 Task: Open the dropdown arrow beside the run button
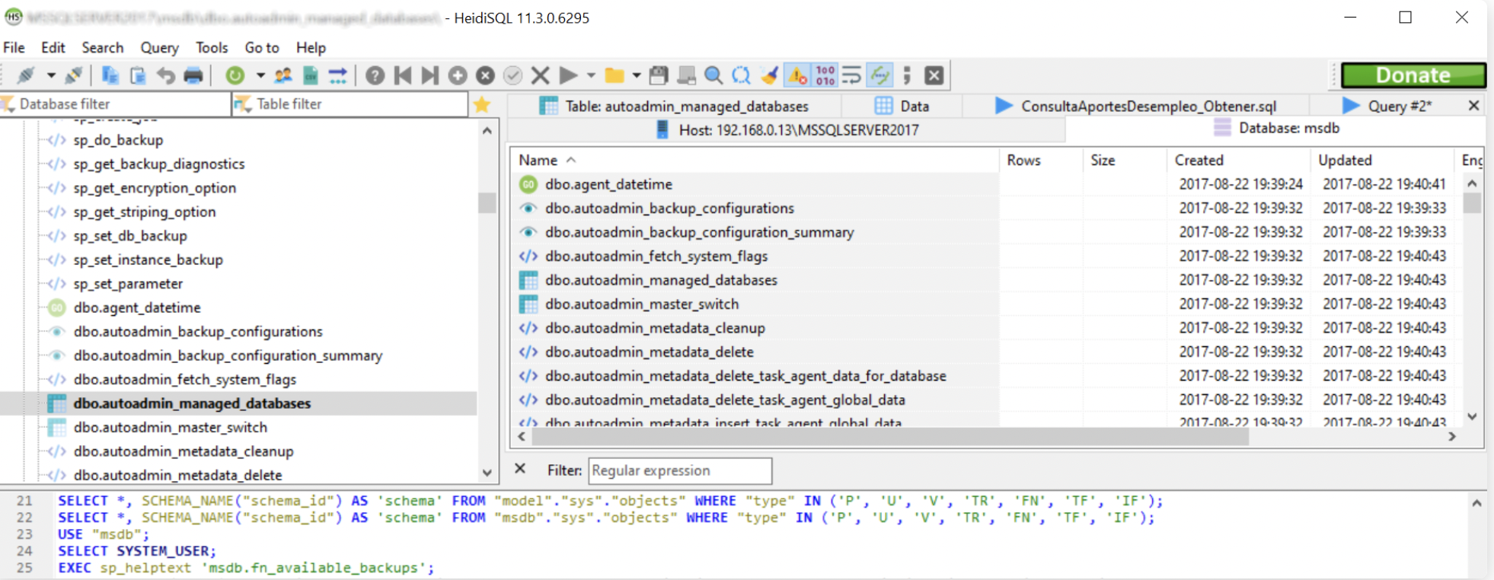coord(591,75)
